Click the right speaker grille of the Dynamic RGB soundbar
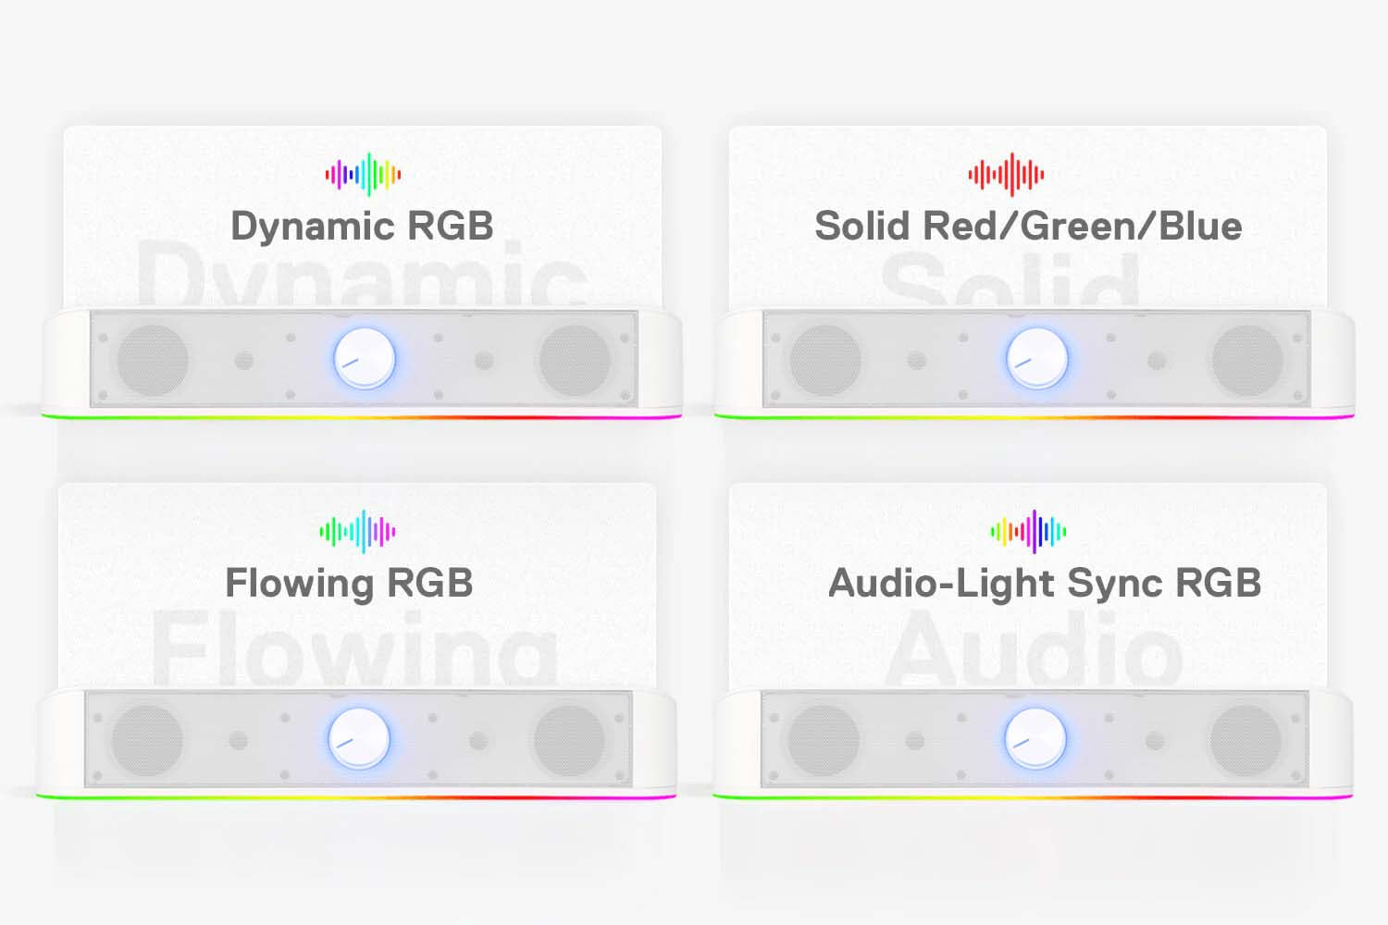Viewport: 1388px width, 925px height. point(575,359)
